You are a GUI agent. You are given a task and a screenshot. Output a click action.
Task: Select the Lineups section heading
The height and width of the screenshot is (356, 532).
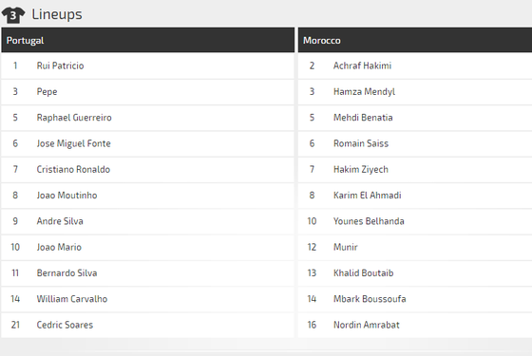(x=57, y=14)
